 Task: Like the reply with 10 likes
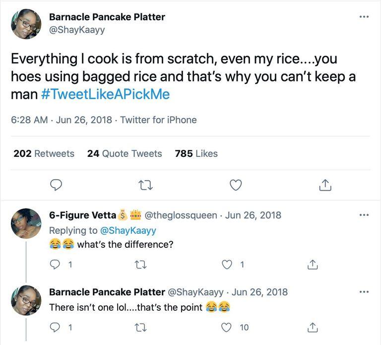[x=227, y=327]
